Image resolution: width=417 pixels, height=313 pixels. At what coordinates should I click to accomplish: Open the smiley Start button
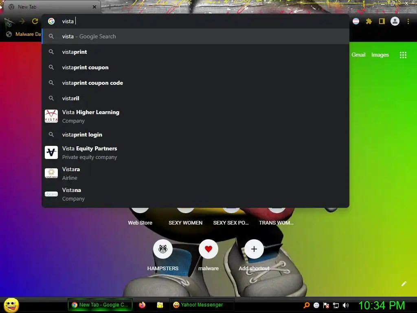click(11, 305)
